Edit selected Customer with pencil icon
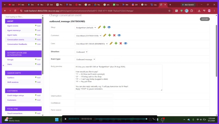This screenshot has width=219, height=124. coord(105,35)
